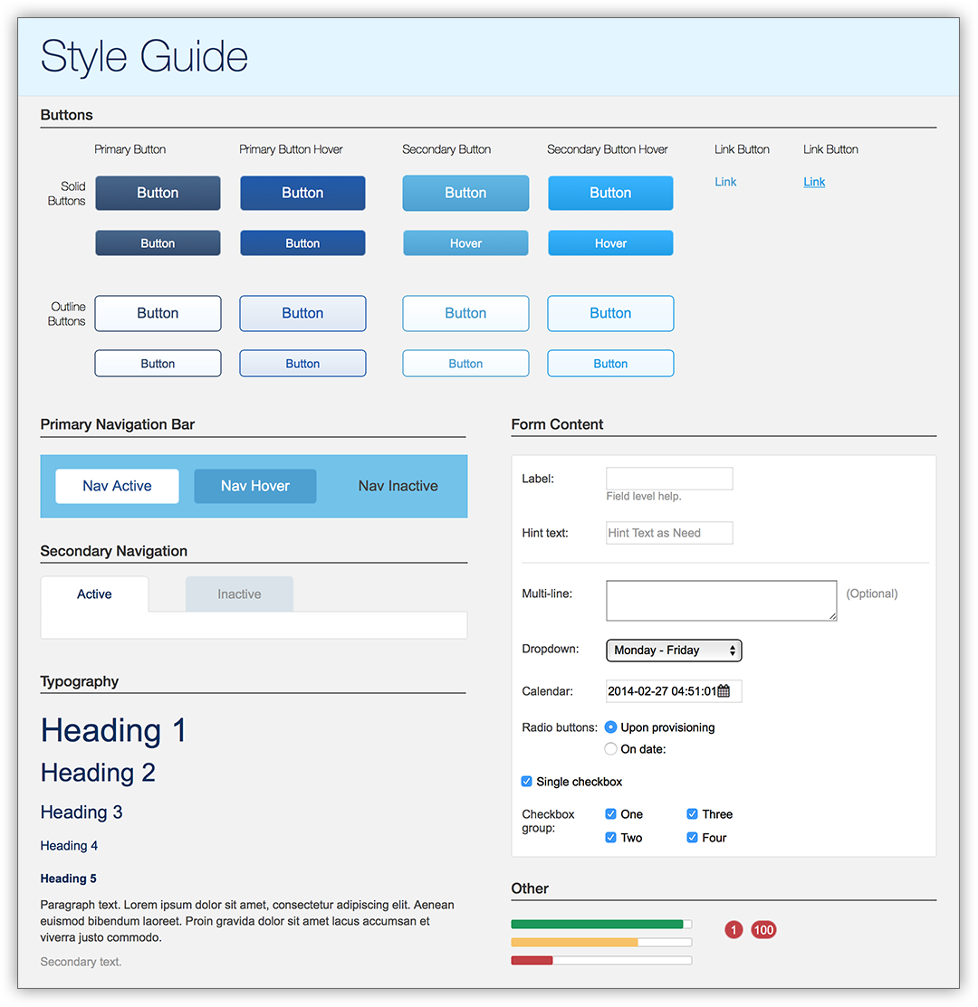978x1007 pixels.
Task: Select the "Active" secondary navigation tab
Action: 94,594
